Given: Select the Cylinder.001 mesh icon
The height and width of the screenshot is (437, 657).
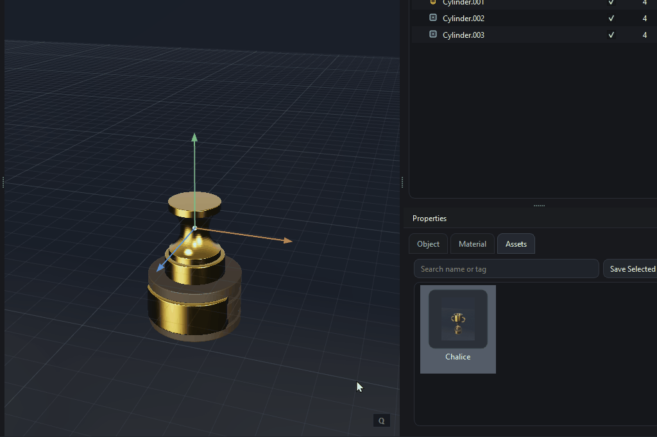Looking at the screenshot, I should point(433,3).
